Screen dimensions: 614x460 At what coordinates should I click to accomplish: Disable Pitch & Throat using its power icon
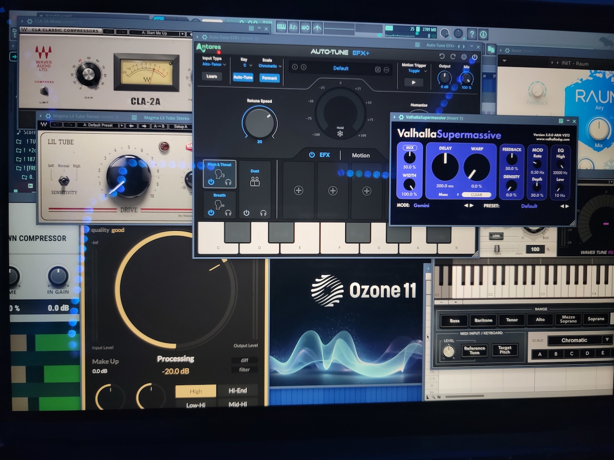pyautogui.click(x=211, y=182)
